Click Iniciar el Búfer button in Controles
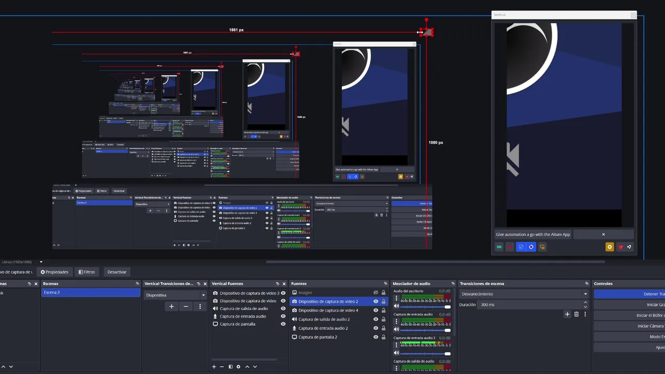Image resolution: width=665 pixels, height=374 pixels. click(x=630, y=315)
